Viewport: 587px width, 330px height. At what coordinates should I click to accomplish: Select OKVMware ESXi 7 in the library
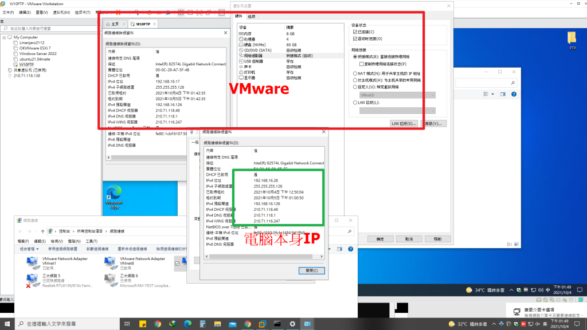35,48
